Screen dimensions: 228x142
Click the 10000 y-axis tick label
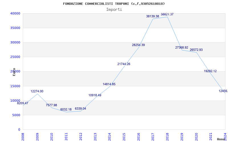pos(15,101)
